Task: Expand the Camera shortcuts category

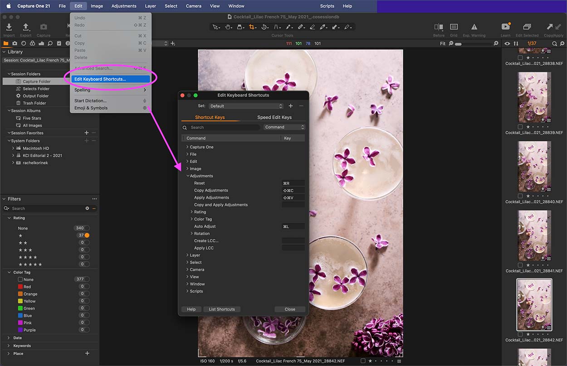Action: (x=187, y=269)
